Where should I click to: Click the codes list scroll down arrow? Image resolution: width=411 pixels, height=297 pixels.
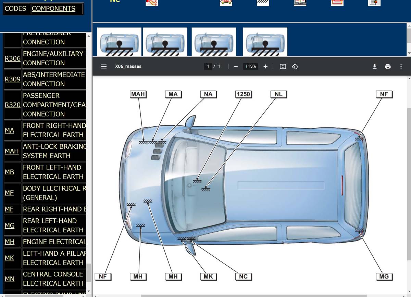(89, 291)
